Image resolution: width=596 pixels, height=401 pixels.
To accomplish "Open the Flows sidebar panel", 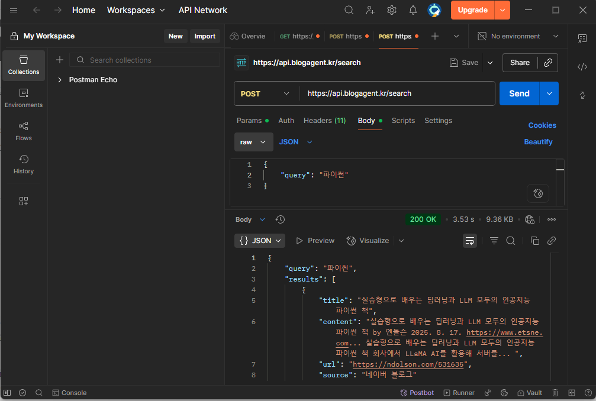I will click(x=24, y=131).
